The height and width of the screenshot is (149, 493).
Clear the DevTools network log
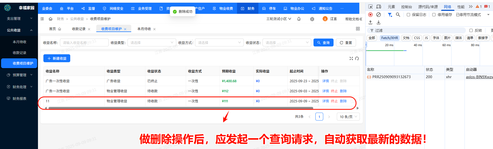pos(379,15)
